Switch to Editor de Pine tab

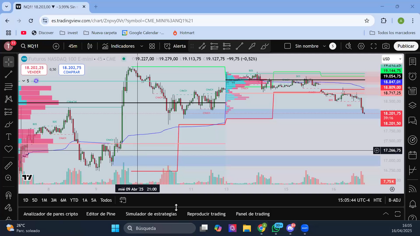pyautogui.click(x=101, y=214)
